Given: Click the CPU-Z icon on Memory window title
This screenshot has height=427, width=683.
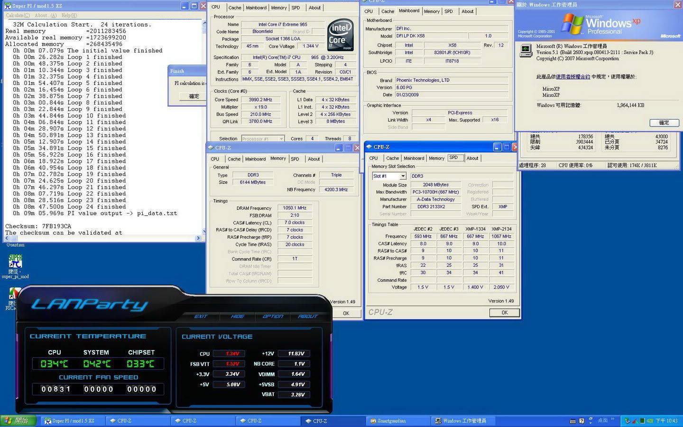Looking at the screenshot, I should 211,148.
